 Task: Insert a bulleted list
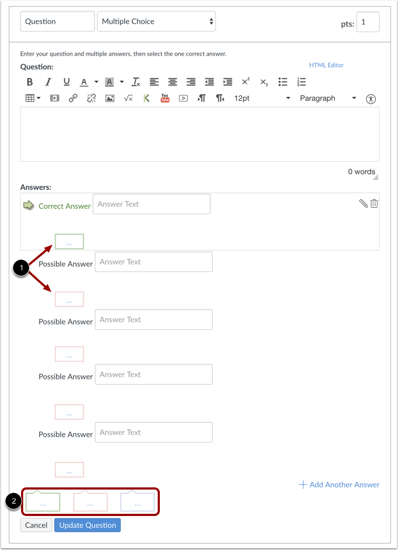[283, 82]
